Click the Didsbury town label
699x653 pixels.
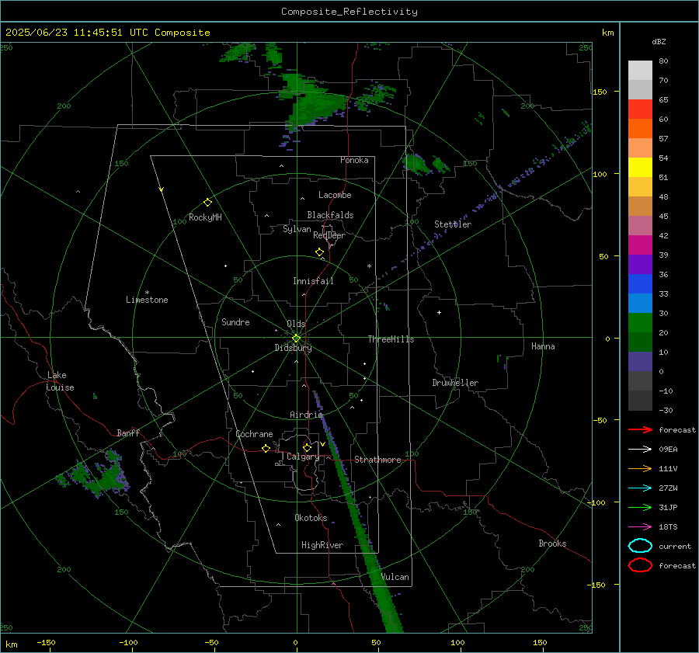[x=294, y=348]
